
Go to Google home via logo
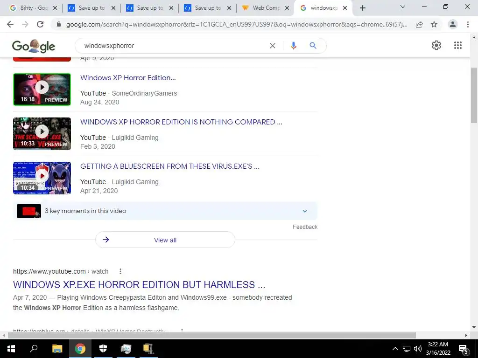pyautogui.click(x=34, y=46)
